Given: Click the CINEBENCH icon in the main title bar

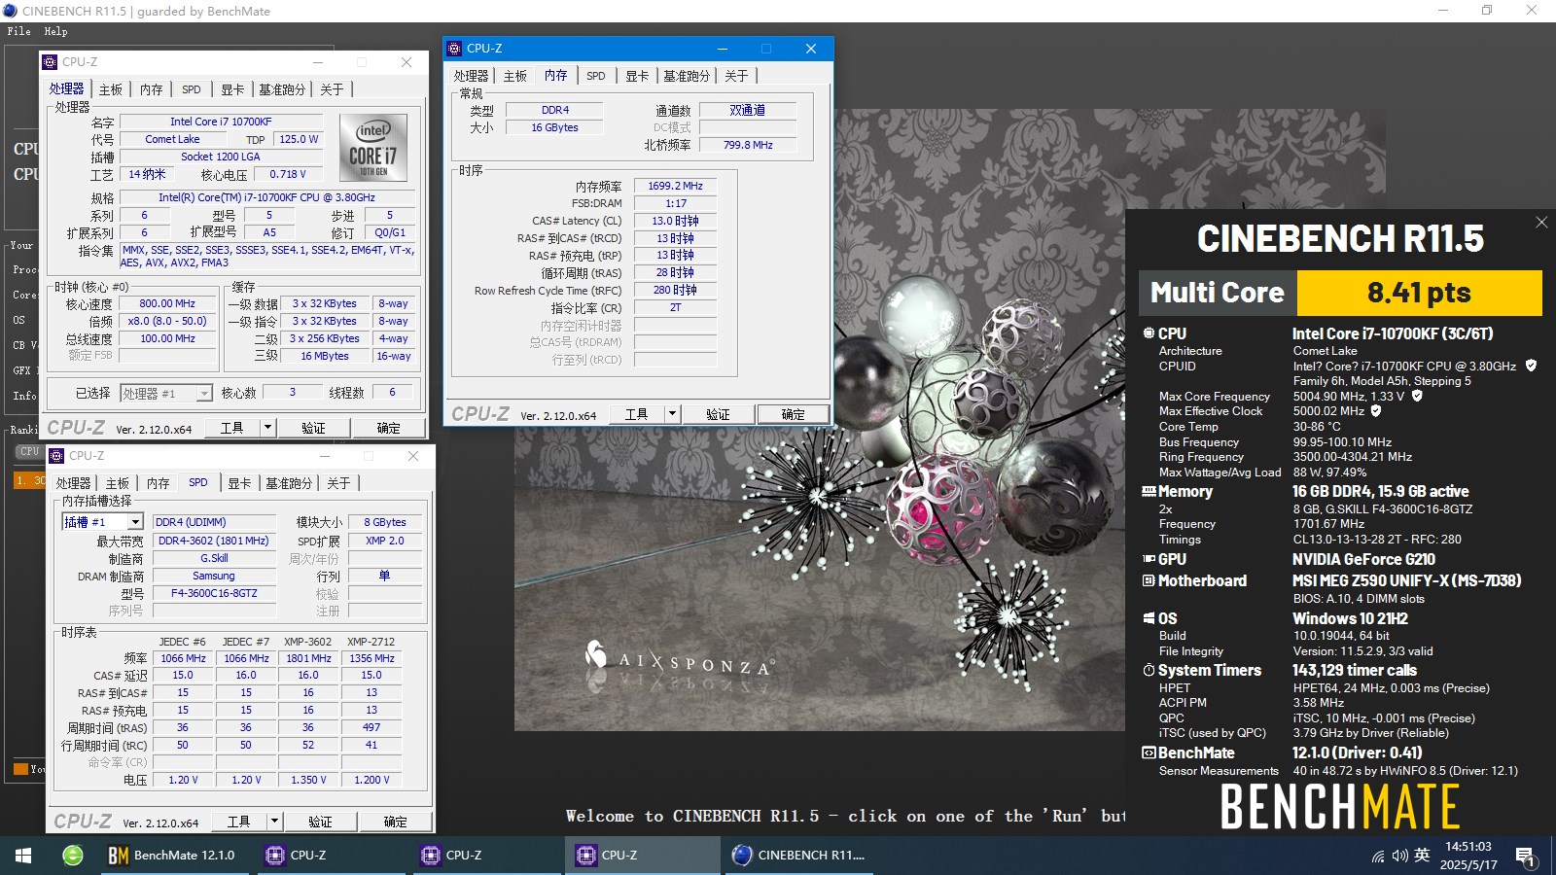Looking at the screenshot, I should (10, 11).
